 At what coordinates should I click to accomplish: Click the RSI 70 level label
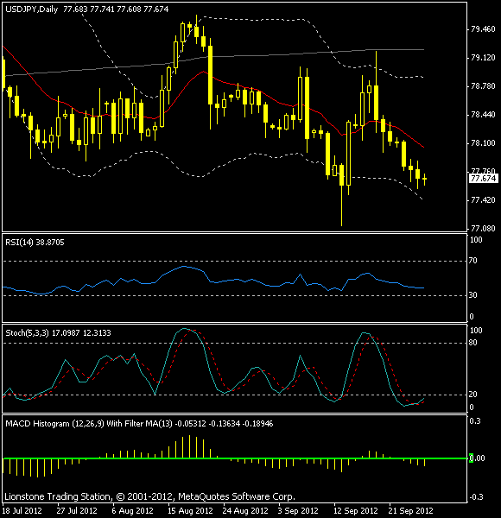pos(472,261)
